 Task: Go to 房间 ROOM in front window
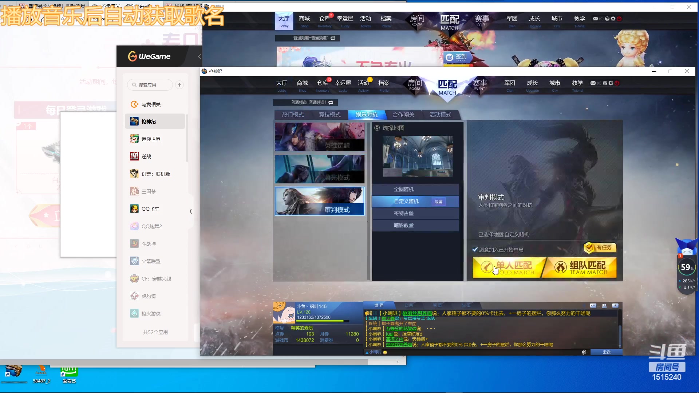pyautogui.click(x=415, y=85)
